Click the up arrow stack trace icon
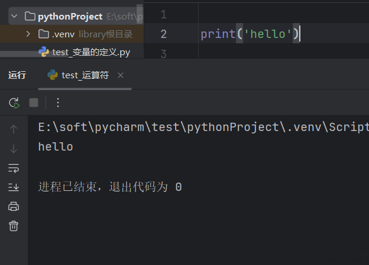 pyautogui.click(x=14, y=129)
